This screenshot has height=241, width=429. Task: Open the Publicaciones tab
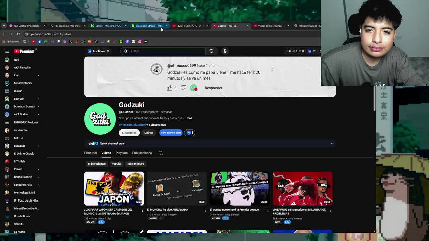142,153
